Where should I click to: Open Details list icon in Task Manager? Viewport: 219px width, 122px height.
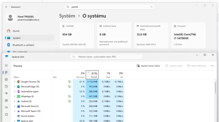(6, 107)
